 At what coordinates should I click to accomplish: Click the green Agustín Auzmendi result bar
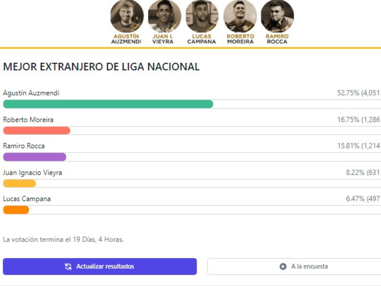(108, 104)
